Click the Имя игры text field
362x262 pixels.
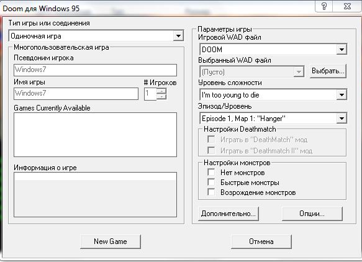point(76,94)
